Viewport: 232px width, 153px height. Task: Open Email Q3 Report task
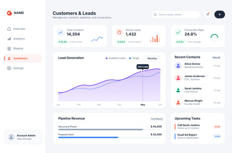click(x=198, y=136)
